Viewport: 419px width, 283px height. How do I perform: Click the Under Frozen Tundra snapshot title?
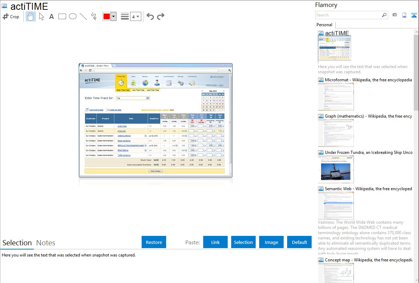369,152
